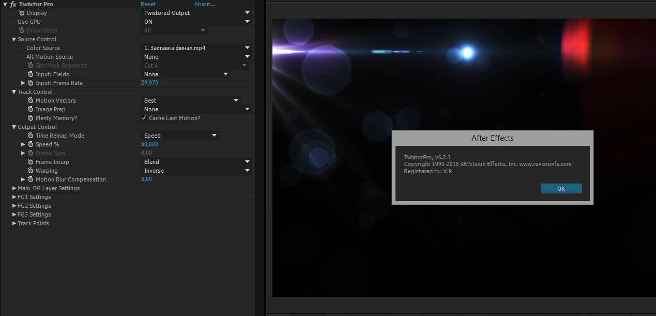Click the Input: Frame Rate value 29,970

[149, 83]
